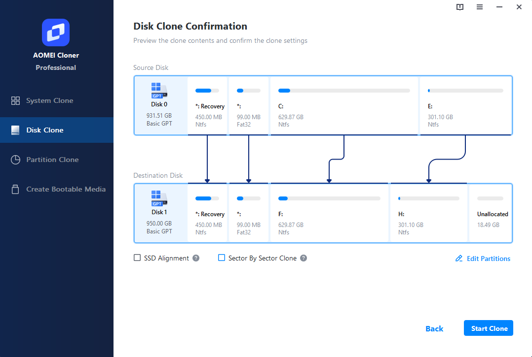Minimize the AOMEI Cloner window

pyautogui.click(x=499, y=7)
